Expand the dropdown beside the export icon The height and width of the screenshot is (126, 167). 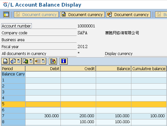[31, 61]
